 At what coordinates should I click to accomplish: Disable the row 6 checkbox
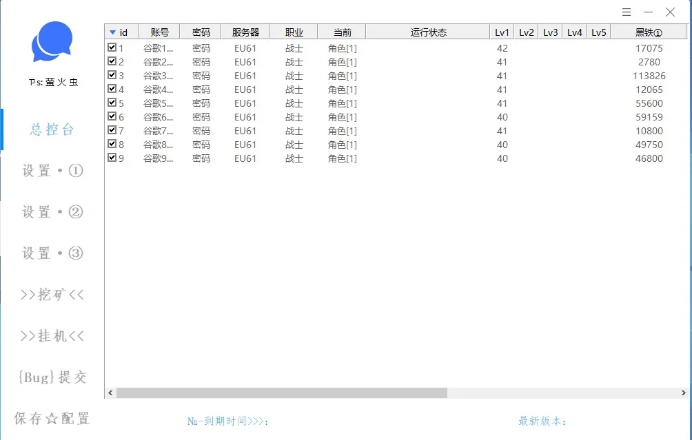(x=112, y=116)
